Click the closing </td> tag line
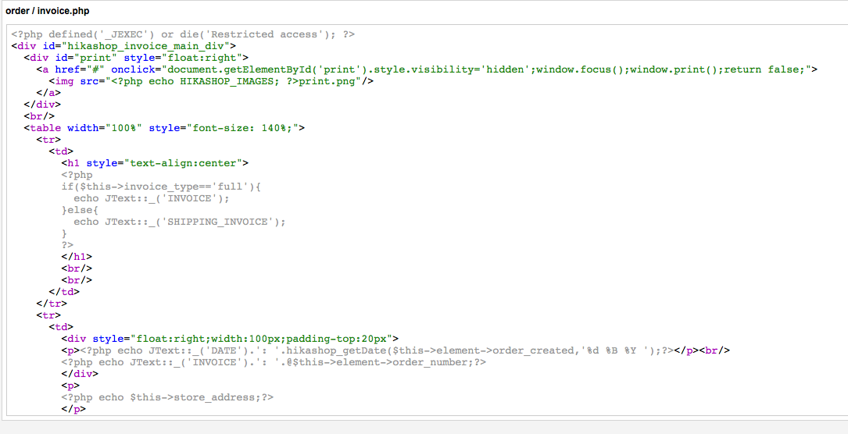This screenshot has height=434, width=848. click(64, 292)
